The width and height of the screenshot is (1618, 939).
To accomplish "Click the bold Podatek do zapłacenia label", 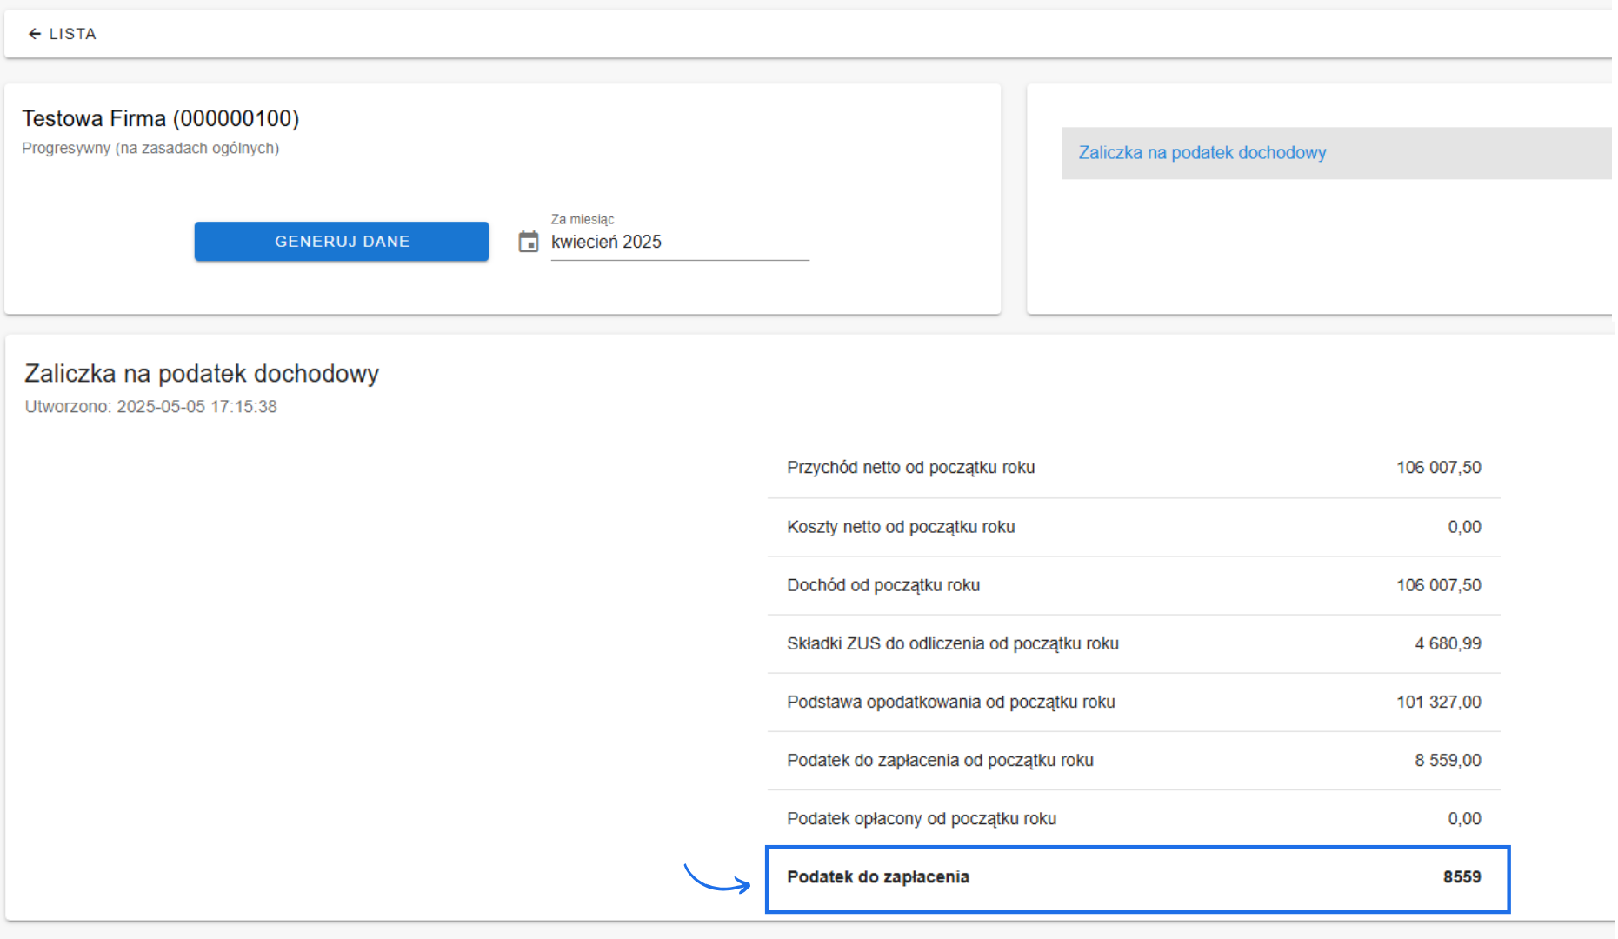I will click(x=878, y=877).
